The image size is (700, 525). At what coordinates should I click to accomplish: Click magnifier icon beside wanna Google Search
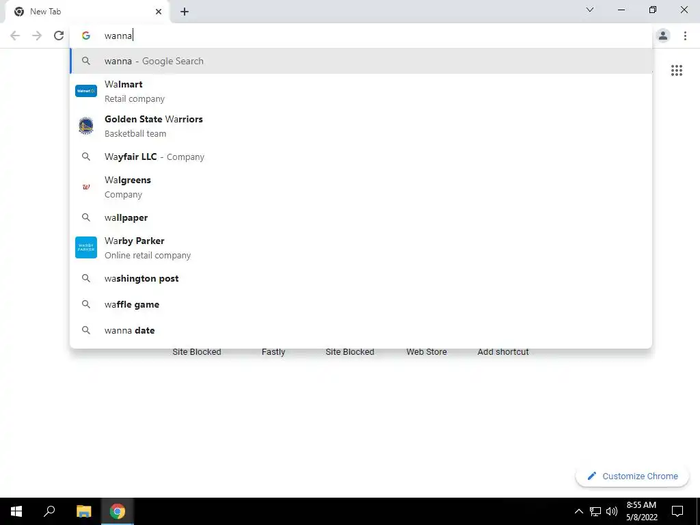coord(86,61)
